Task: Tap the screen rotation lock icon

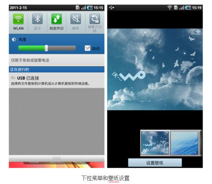Action: tap(95, 19)
